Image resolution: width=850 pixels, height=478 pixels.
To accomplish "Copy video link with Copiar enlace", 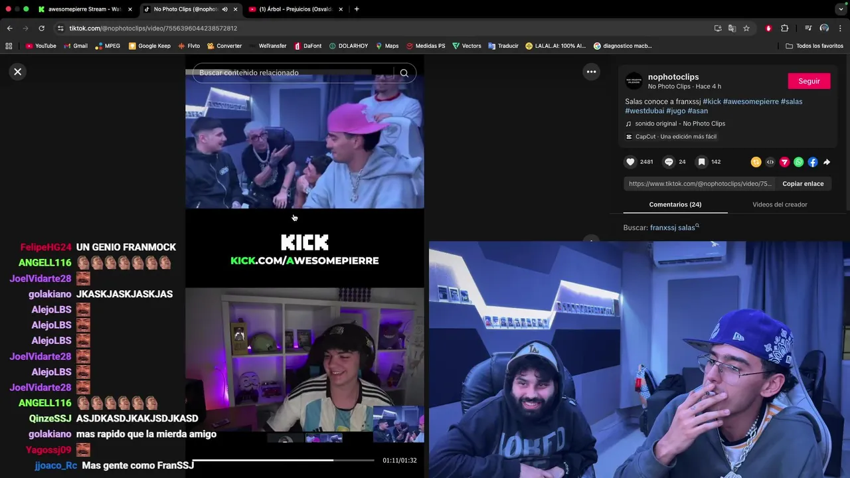I will 803,184.
